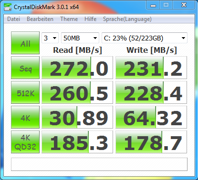Open the Hilfe menu

click(90, 19)
